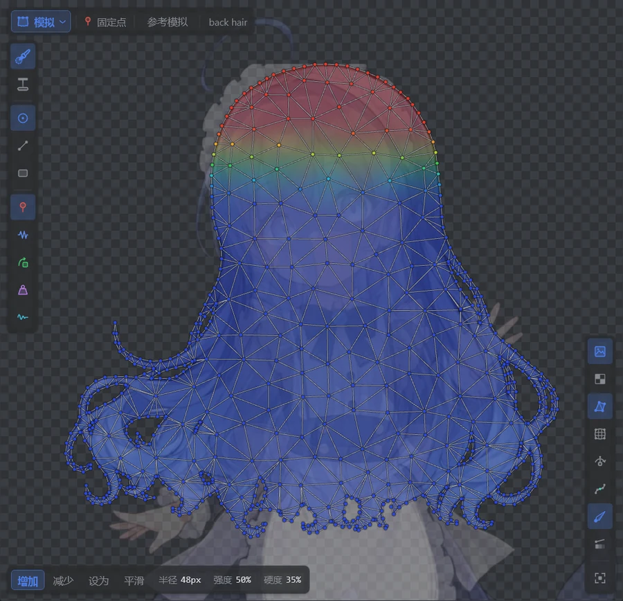Image resolution: width=623 pixels, height=601 pixels.
Task: Click the red pin icon beside 固定点
Action: (88, 21)
